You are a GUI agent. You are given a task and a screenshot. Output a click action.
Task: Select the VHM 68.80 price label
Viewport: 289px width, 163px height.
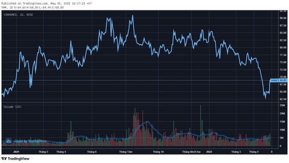click(279, 80)
